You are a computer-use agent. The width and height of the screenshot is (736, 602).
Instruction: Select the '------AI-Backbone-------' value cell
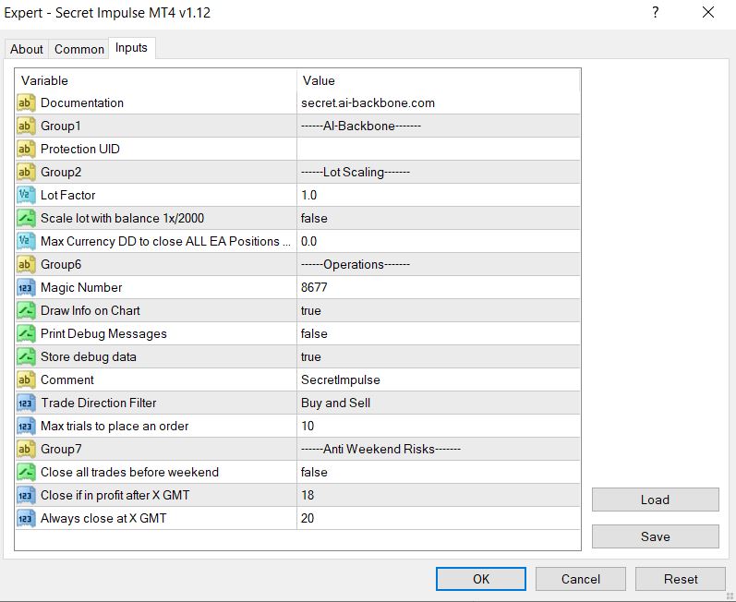[439, 126]
